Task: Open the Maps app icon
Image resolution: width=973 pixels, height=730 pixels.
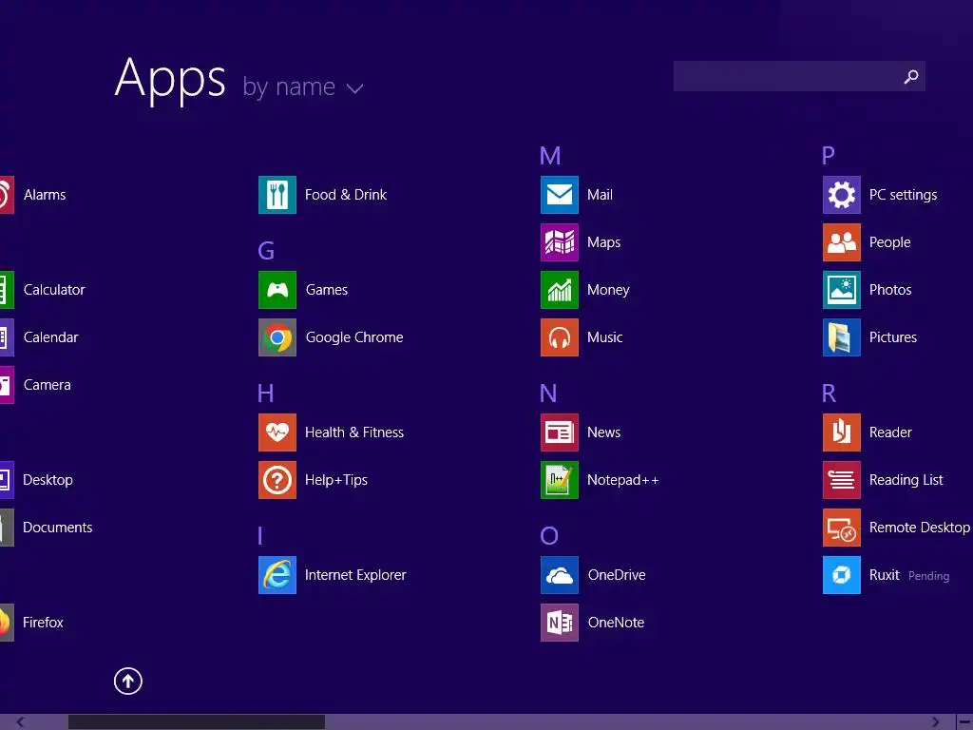Action: coord(559,242)
